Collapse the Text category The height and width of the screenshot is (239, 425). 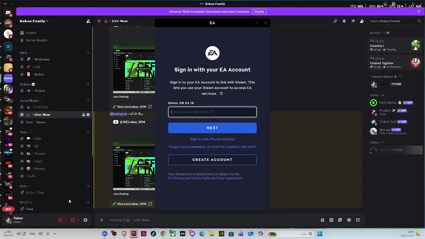click(25, 132)
